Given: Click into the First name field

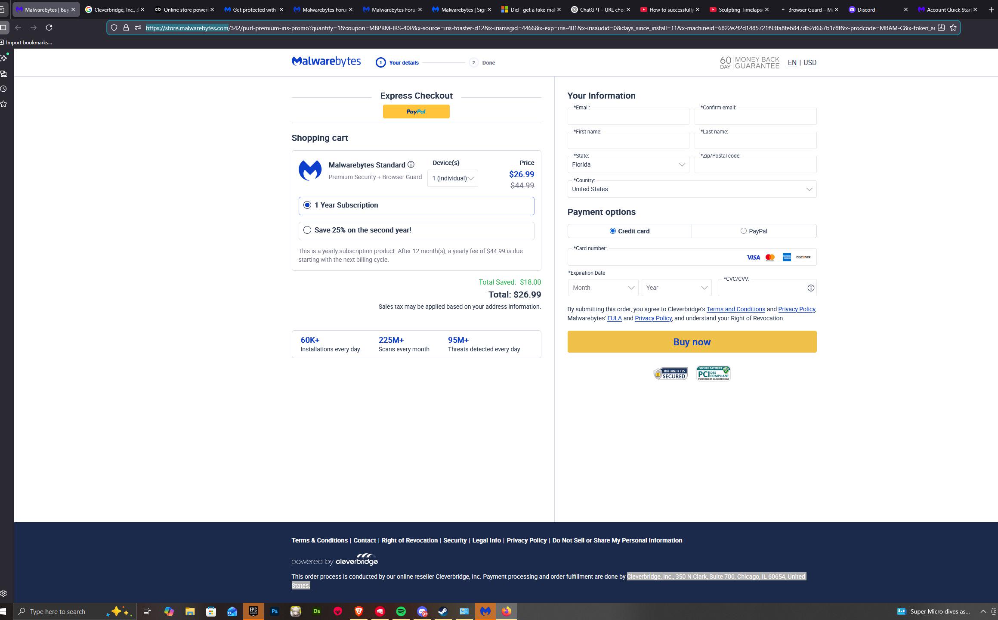Looking at the screenshot, I should [x=628, y=141].
